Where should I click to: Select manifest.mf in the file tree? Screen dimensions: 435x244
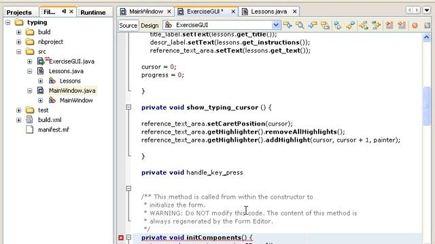coord(53,129)
